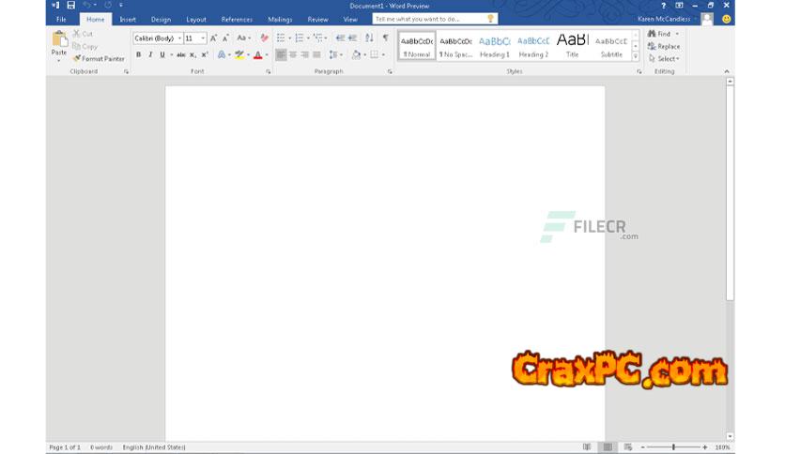The height and width of the screenshot is (454, 785).
Task: Click the zoom slider handle
Action: 674,447
